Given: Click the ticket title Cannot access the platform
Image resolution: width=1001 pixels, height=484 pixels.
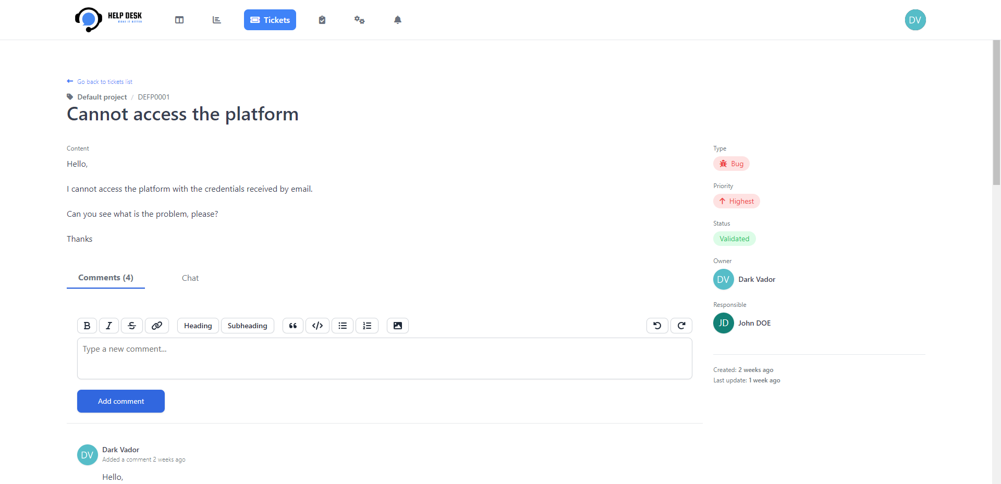Looking at the screenshot, I should click(x=183, y=114).
